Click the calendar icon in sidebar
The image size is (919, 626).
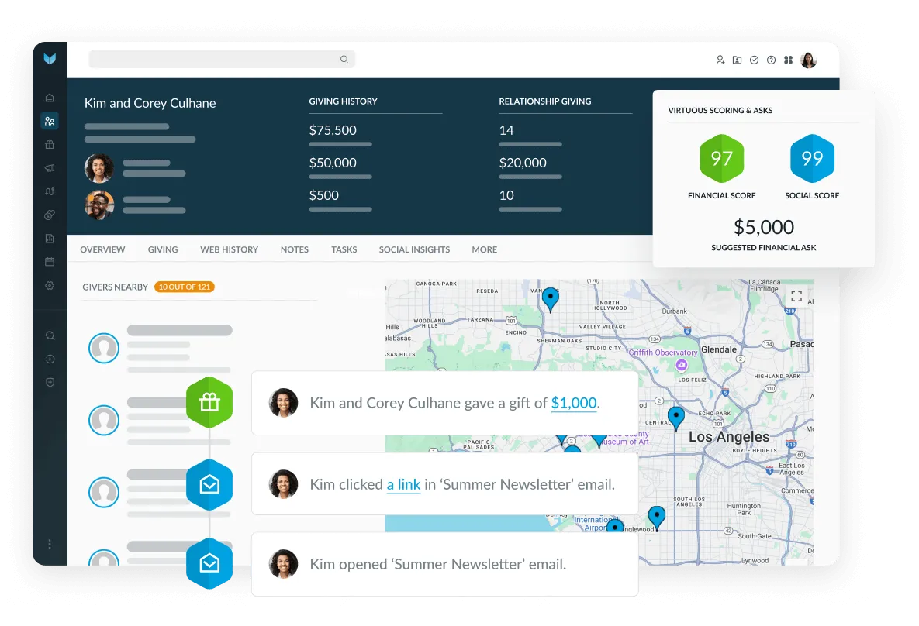[x=50, y=262]
